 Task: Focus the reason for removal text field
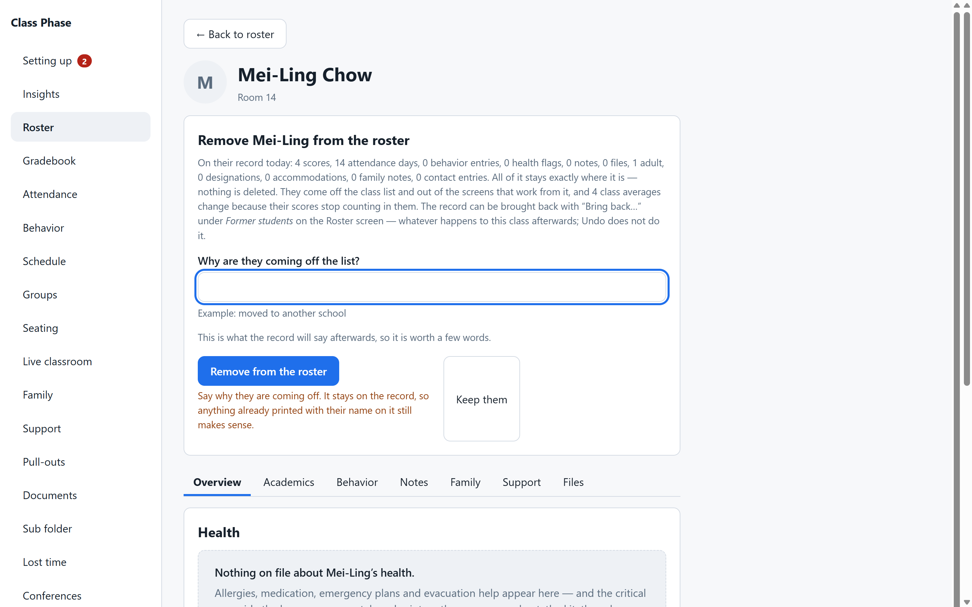pos(432,287)
